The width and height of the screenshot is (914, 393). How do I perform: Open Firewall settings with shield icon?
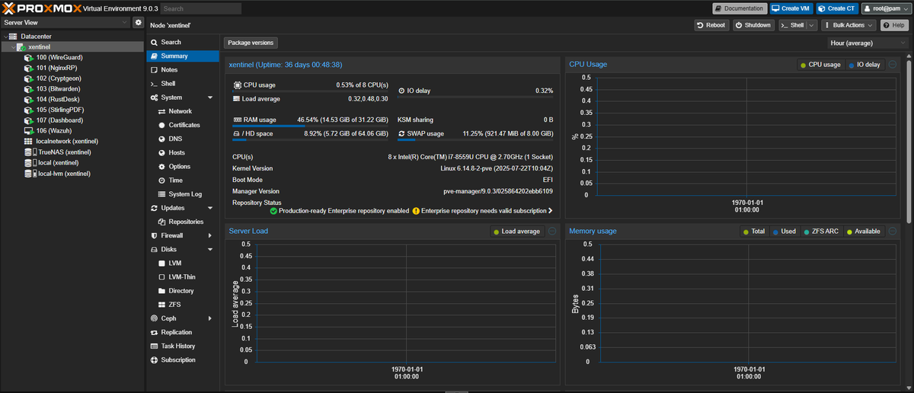pos(154,235)
